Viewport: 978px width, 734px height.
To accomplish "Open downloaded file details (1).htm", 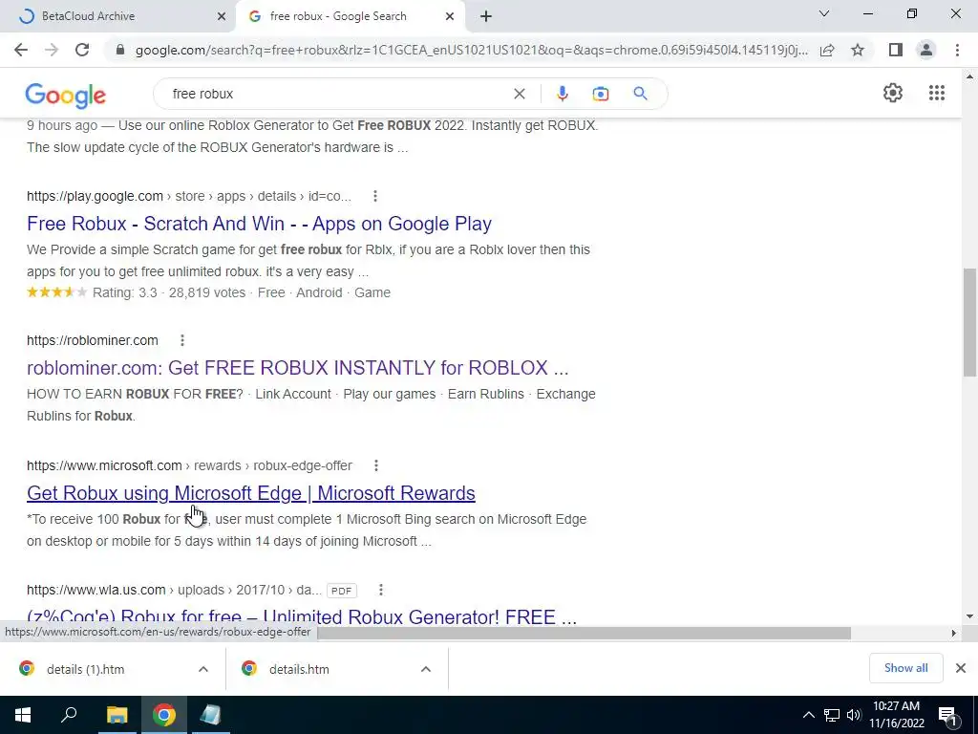I will (85, 669).
